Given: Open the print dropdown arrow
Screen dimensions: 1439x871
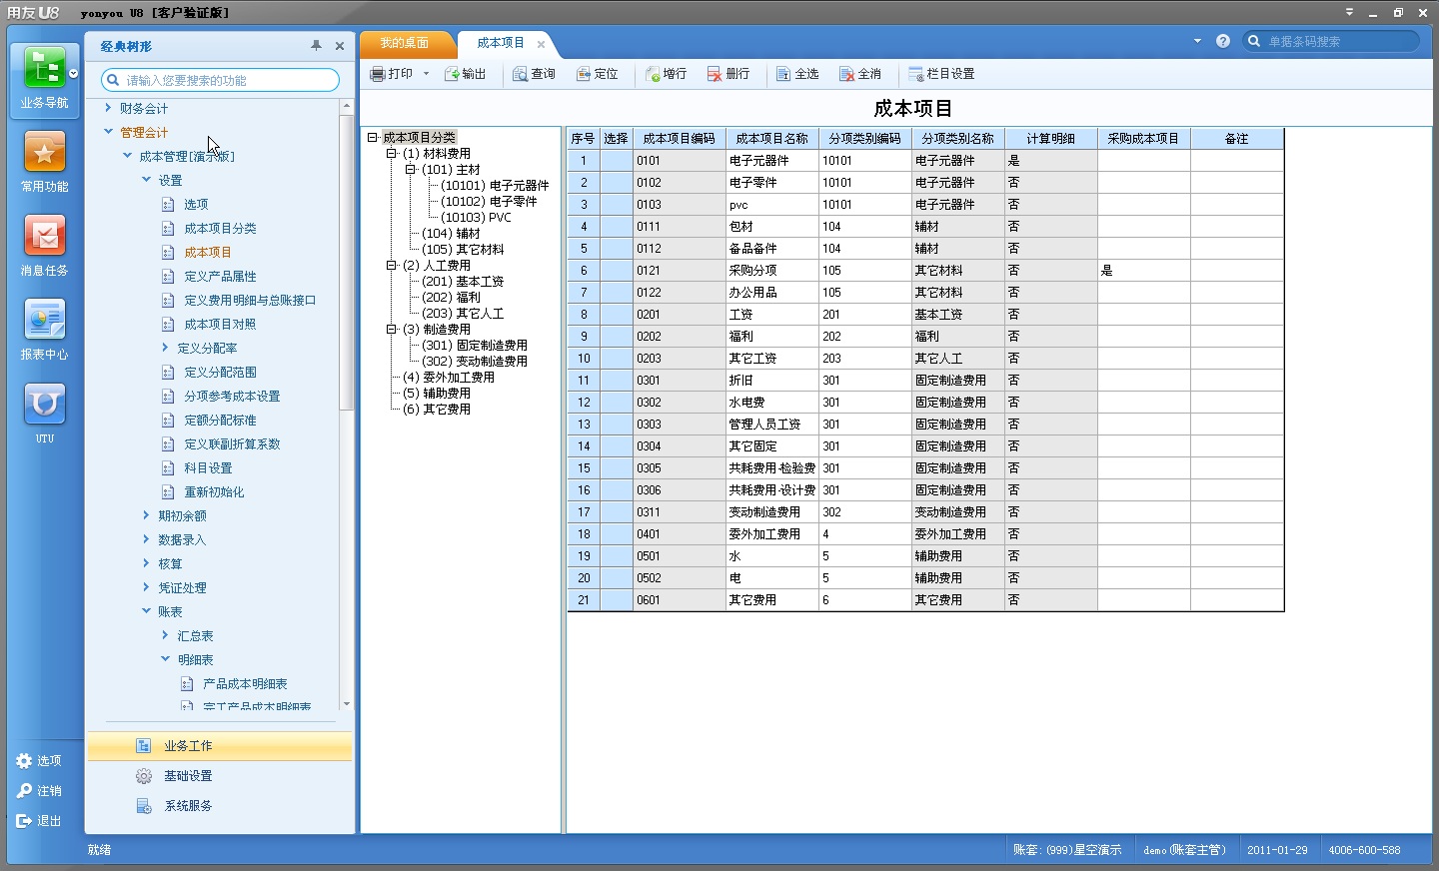Looking at the screenshot, I should [x=426, y=74].
